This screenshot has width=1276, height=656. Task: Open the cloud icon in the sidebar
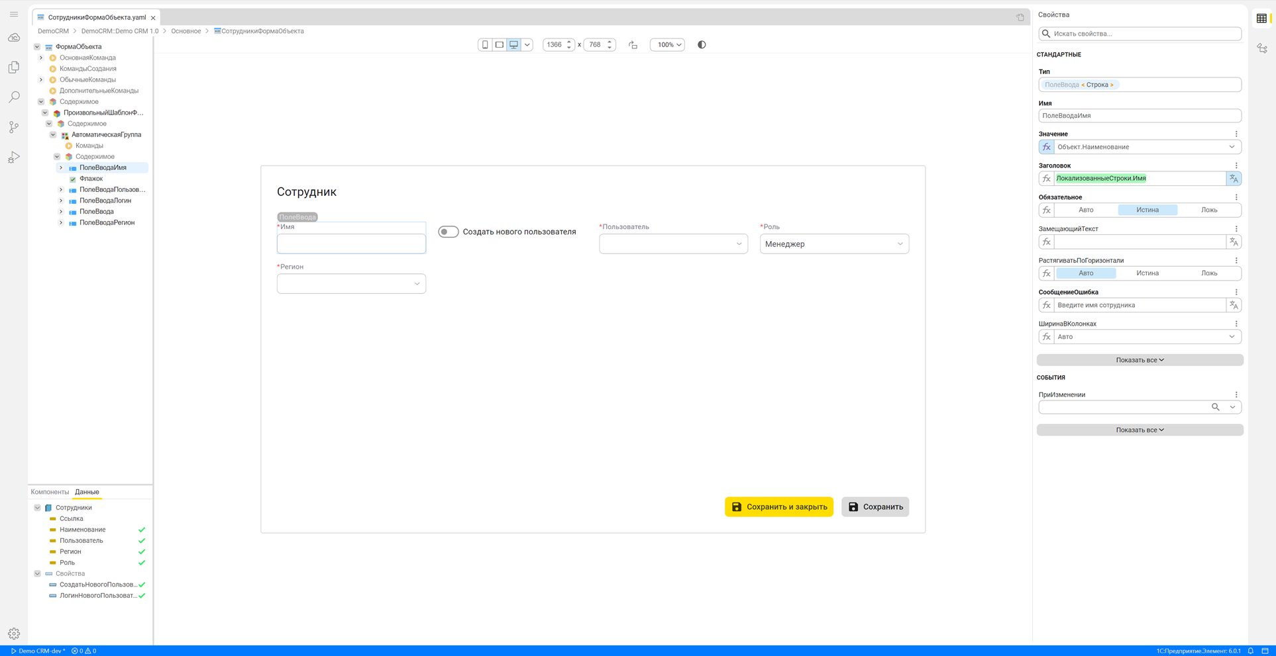point(14,38)
